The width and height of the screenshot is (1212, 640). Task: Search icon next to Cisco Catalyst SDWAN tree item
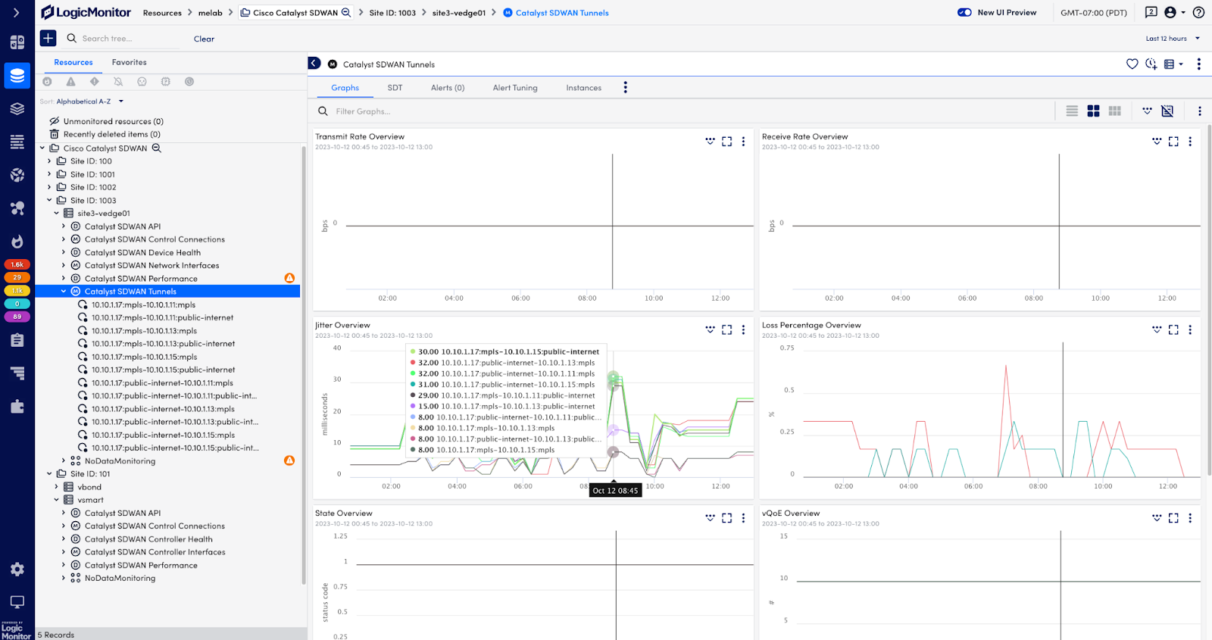click(157, 148)
